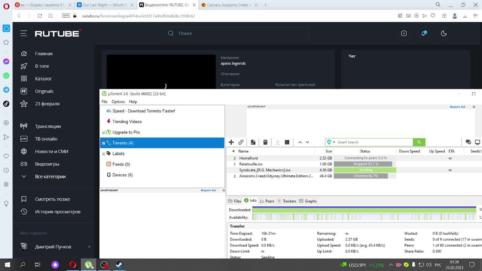Reload the page in Opera
This screenshot has height=271, width=482.
pos(40,16)
